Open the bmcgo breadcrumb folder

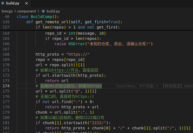point(8,11)
